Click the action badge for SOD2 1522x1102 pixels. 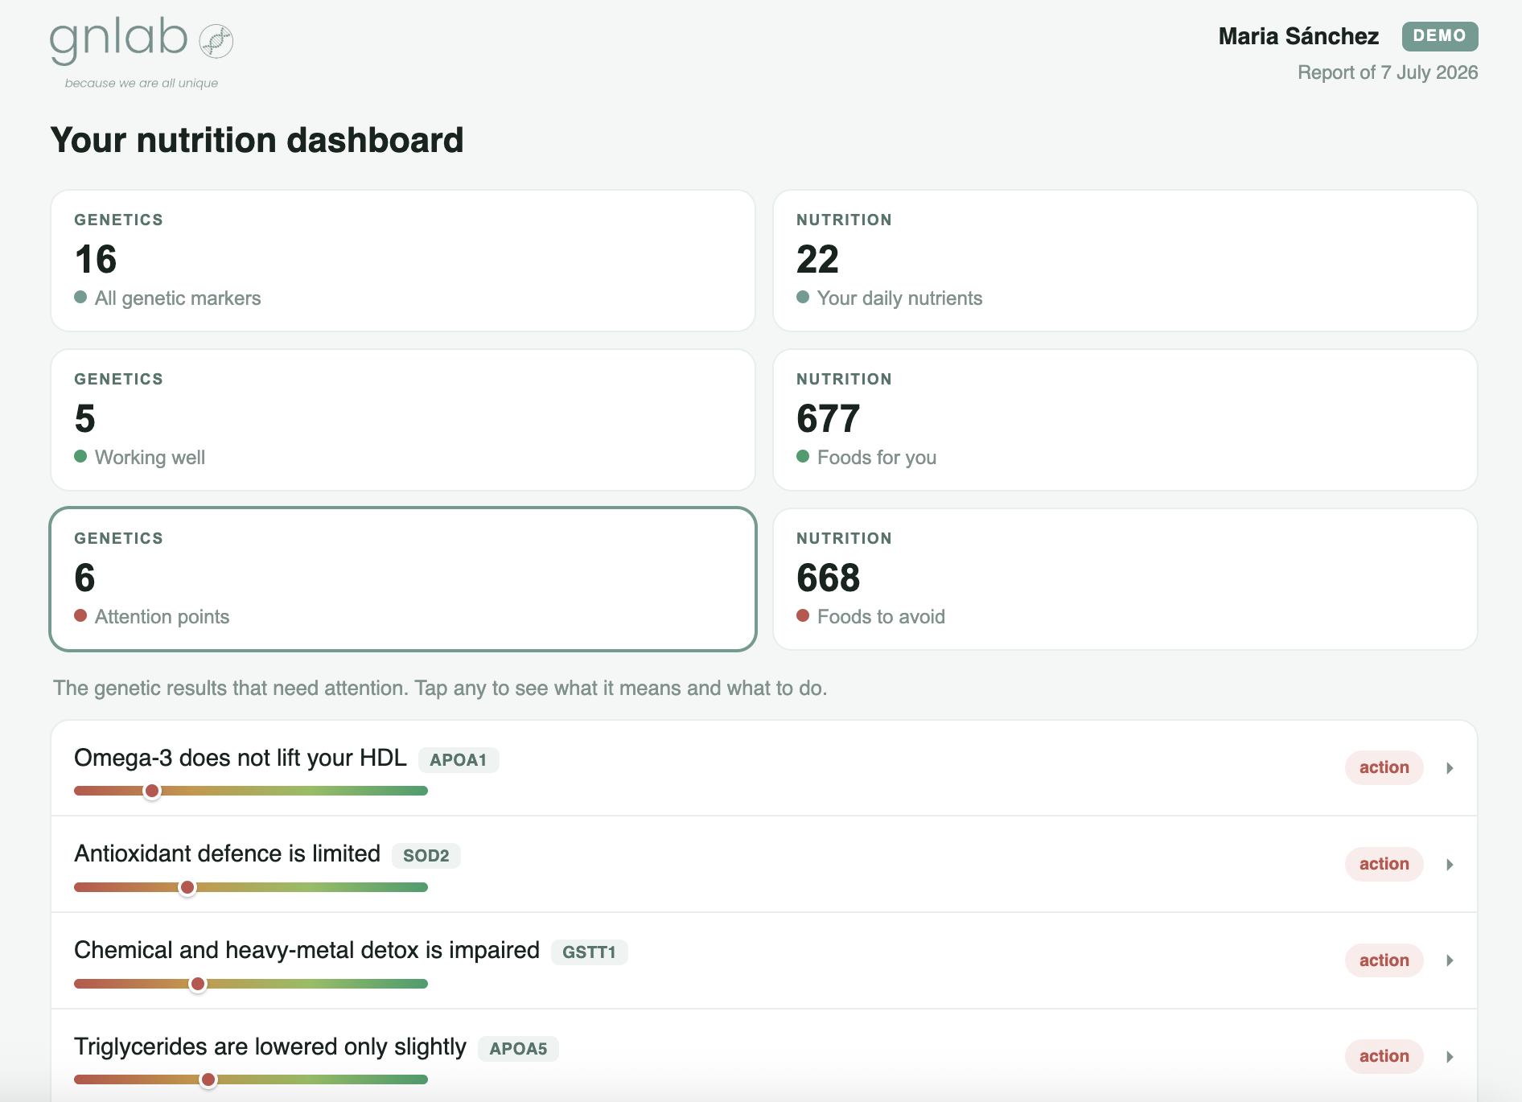1384,864
